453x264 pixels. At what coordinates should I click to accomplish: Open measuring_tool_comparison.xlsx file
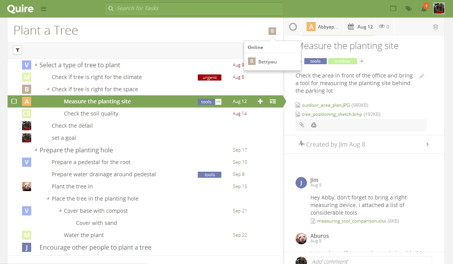point(351,221)
